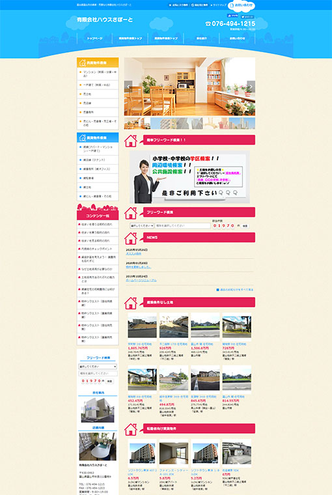Open the first land listing photo
The image size is (332, 495).
142,327
